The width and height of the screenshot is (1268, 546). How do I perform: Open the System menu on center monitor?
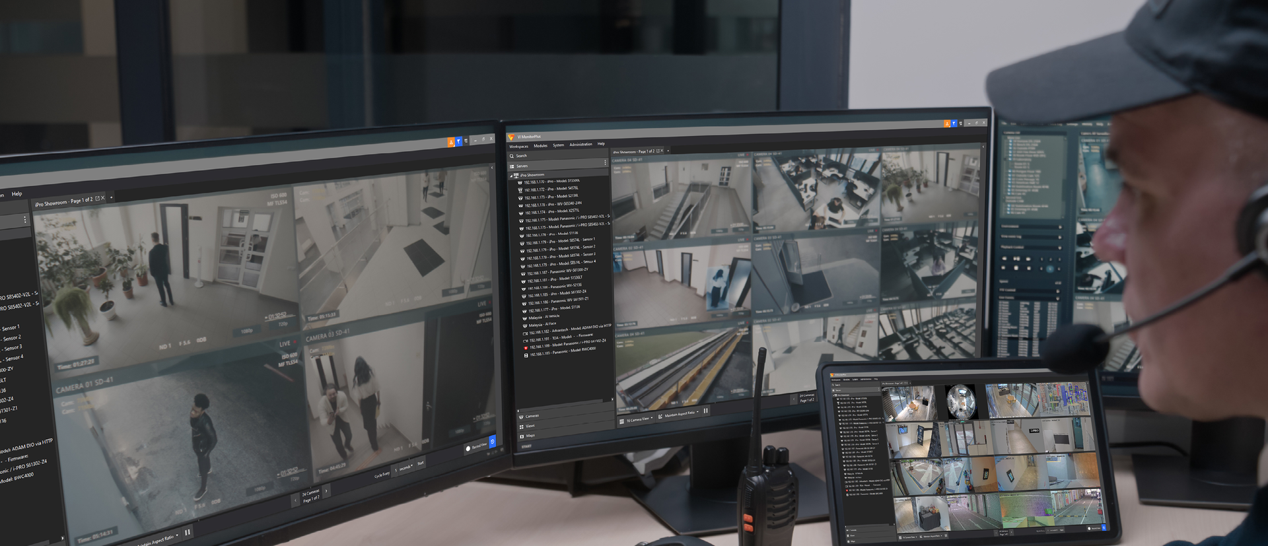tap(558, 145)
